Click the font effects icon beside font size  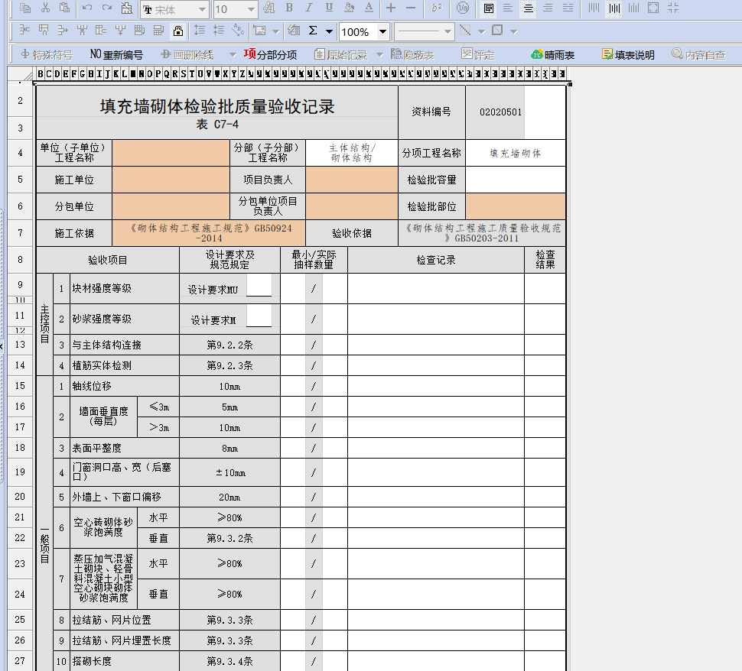click(x=268, y=8)
